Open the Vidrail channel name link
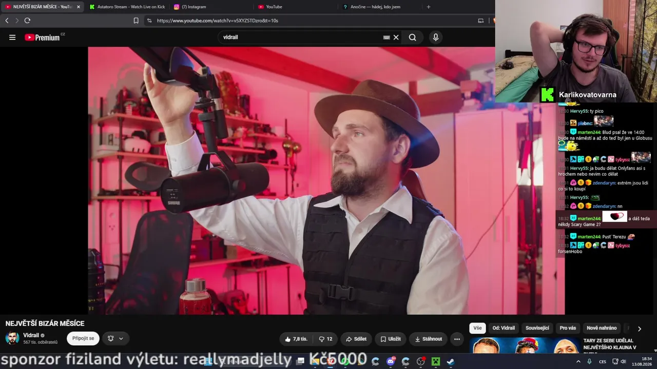The height and width of the screenshot is (369, 657). click(x=31, y=335)
